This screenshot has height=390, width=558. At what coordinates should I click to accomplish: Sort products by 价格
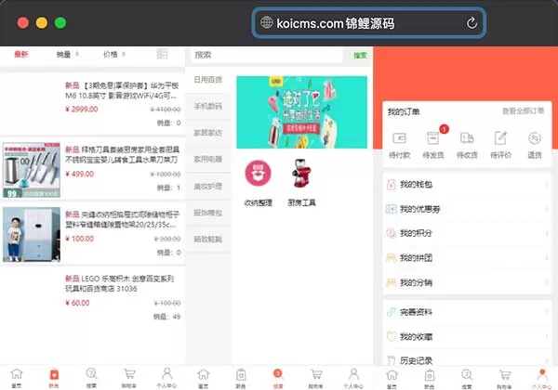113,55
